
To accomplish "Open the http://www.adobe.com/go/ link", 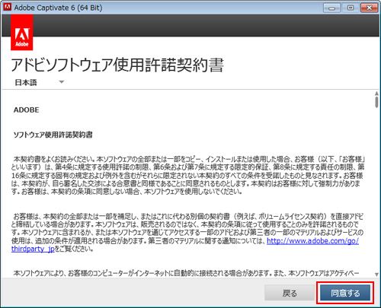I will click(312, 241).
